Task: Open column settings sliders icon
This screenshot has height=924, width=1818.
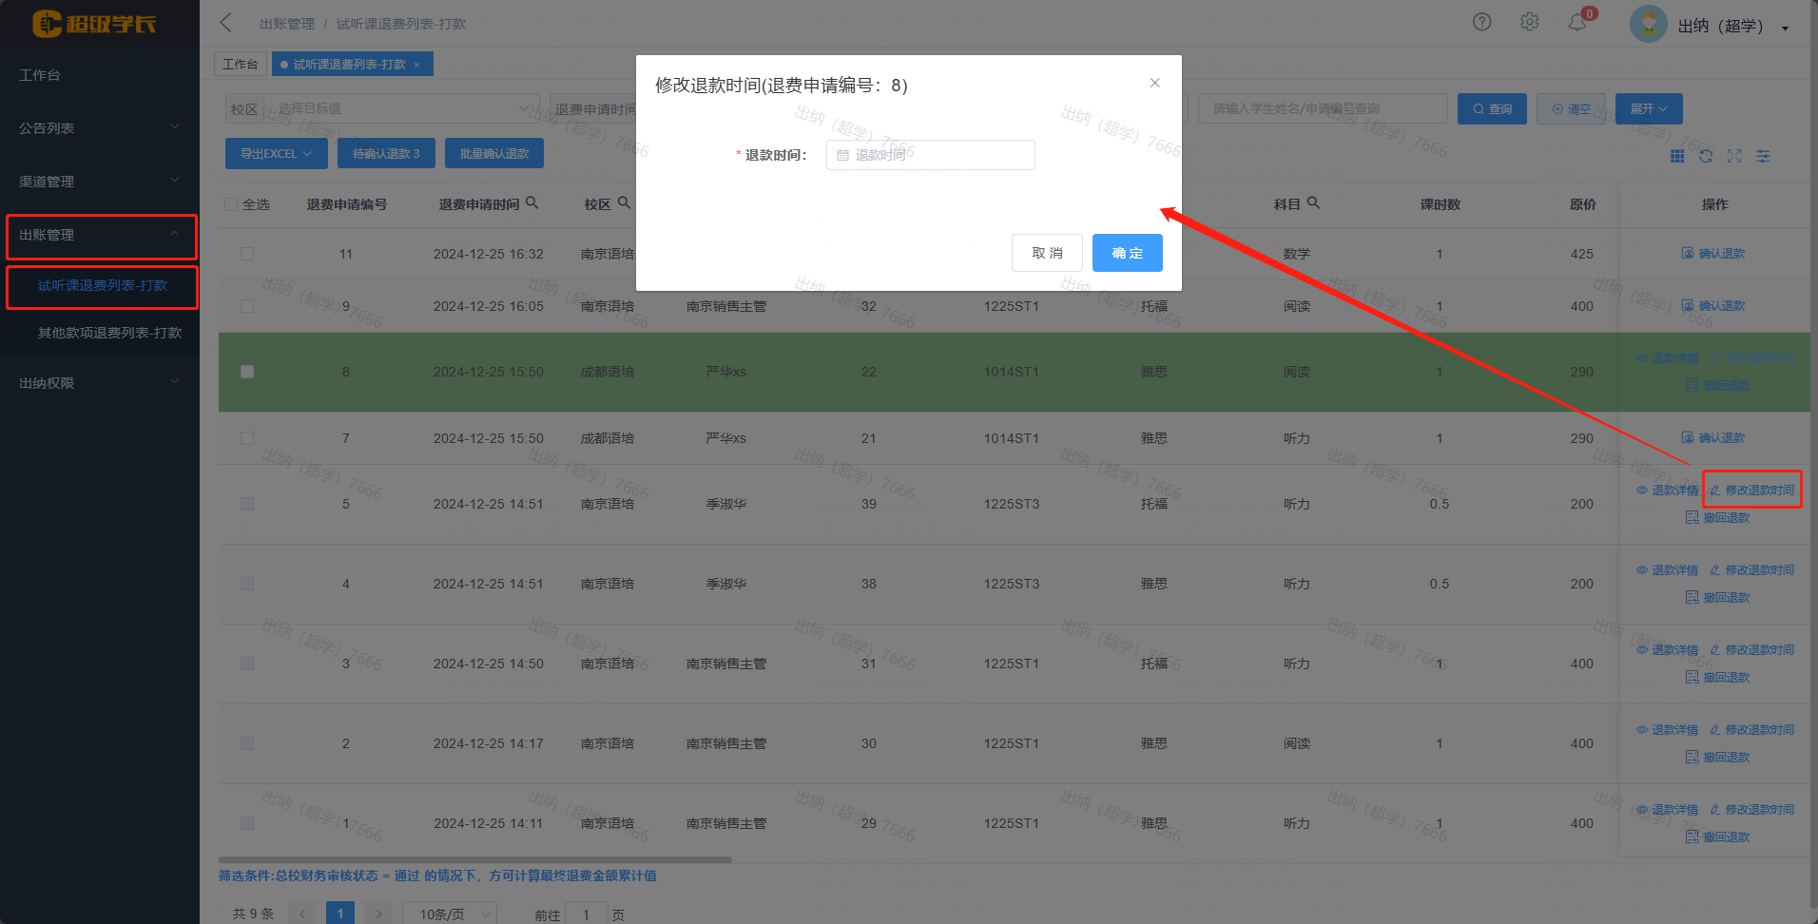Action: pyautogui.click(x=1763, y=156)
